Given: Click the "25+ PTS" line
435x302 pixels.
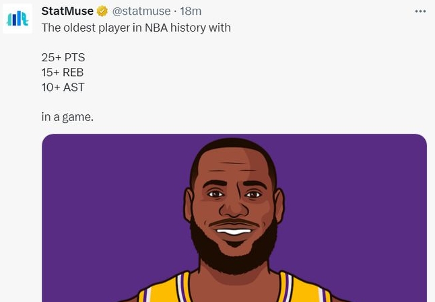Looking at the screenshot, I should (x=63, y=58).
